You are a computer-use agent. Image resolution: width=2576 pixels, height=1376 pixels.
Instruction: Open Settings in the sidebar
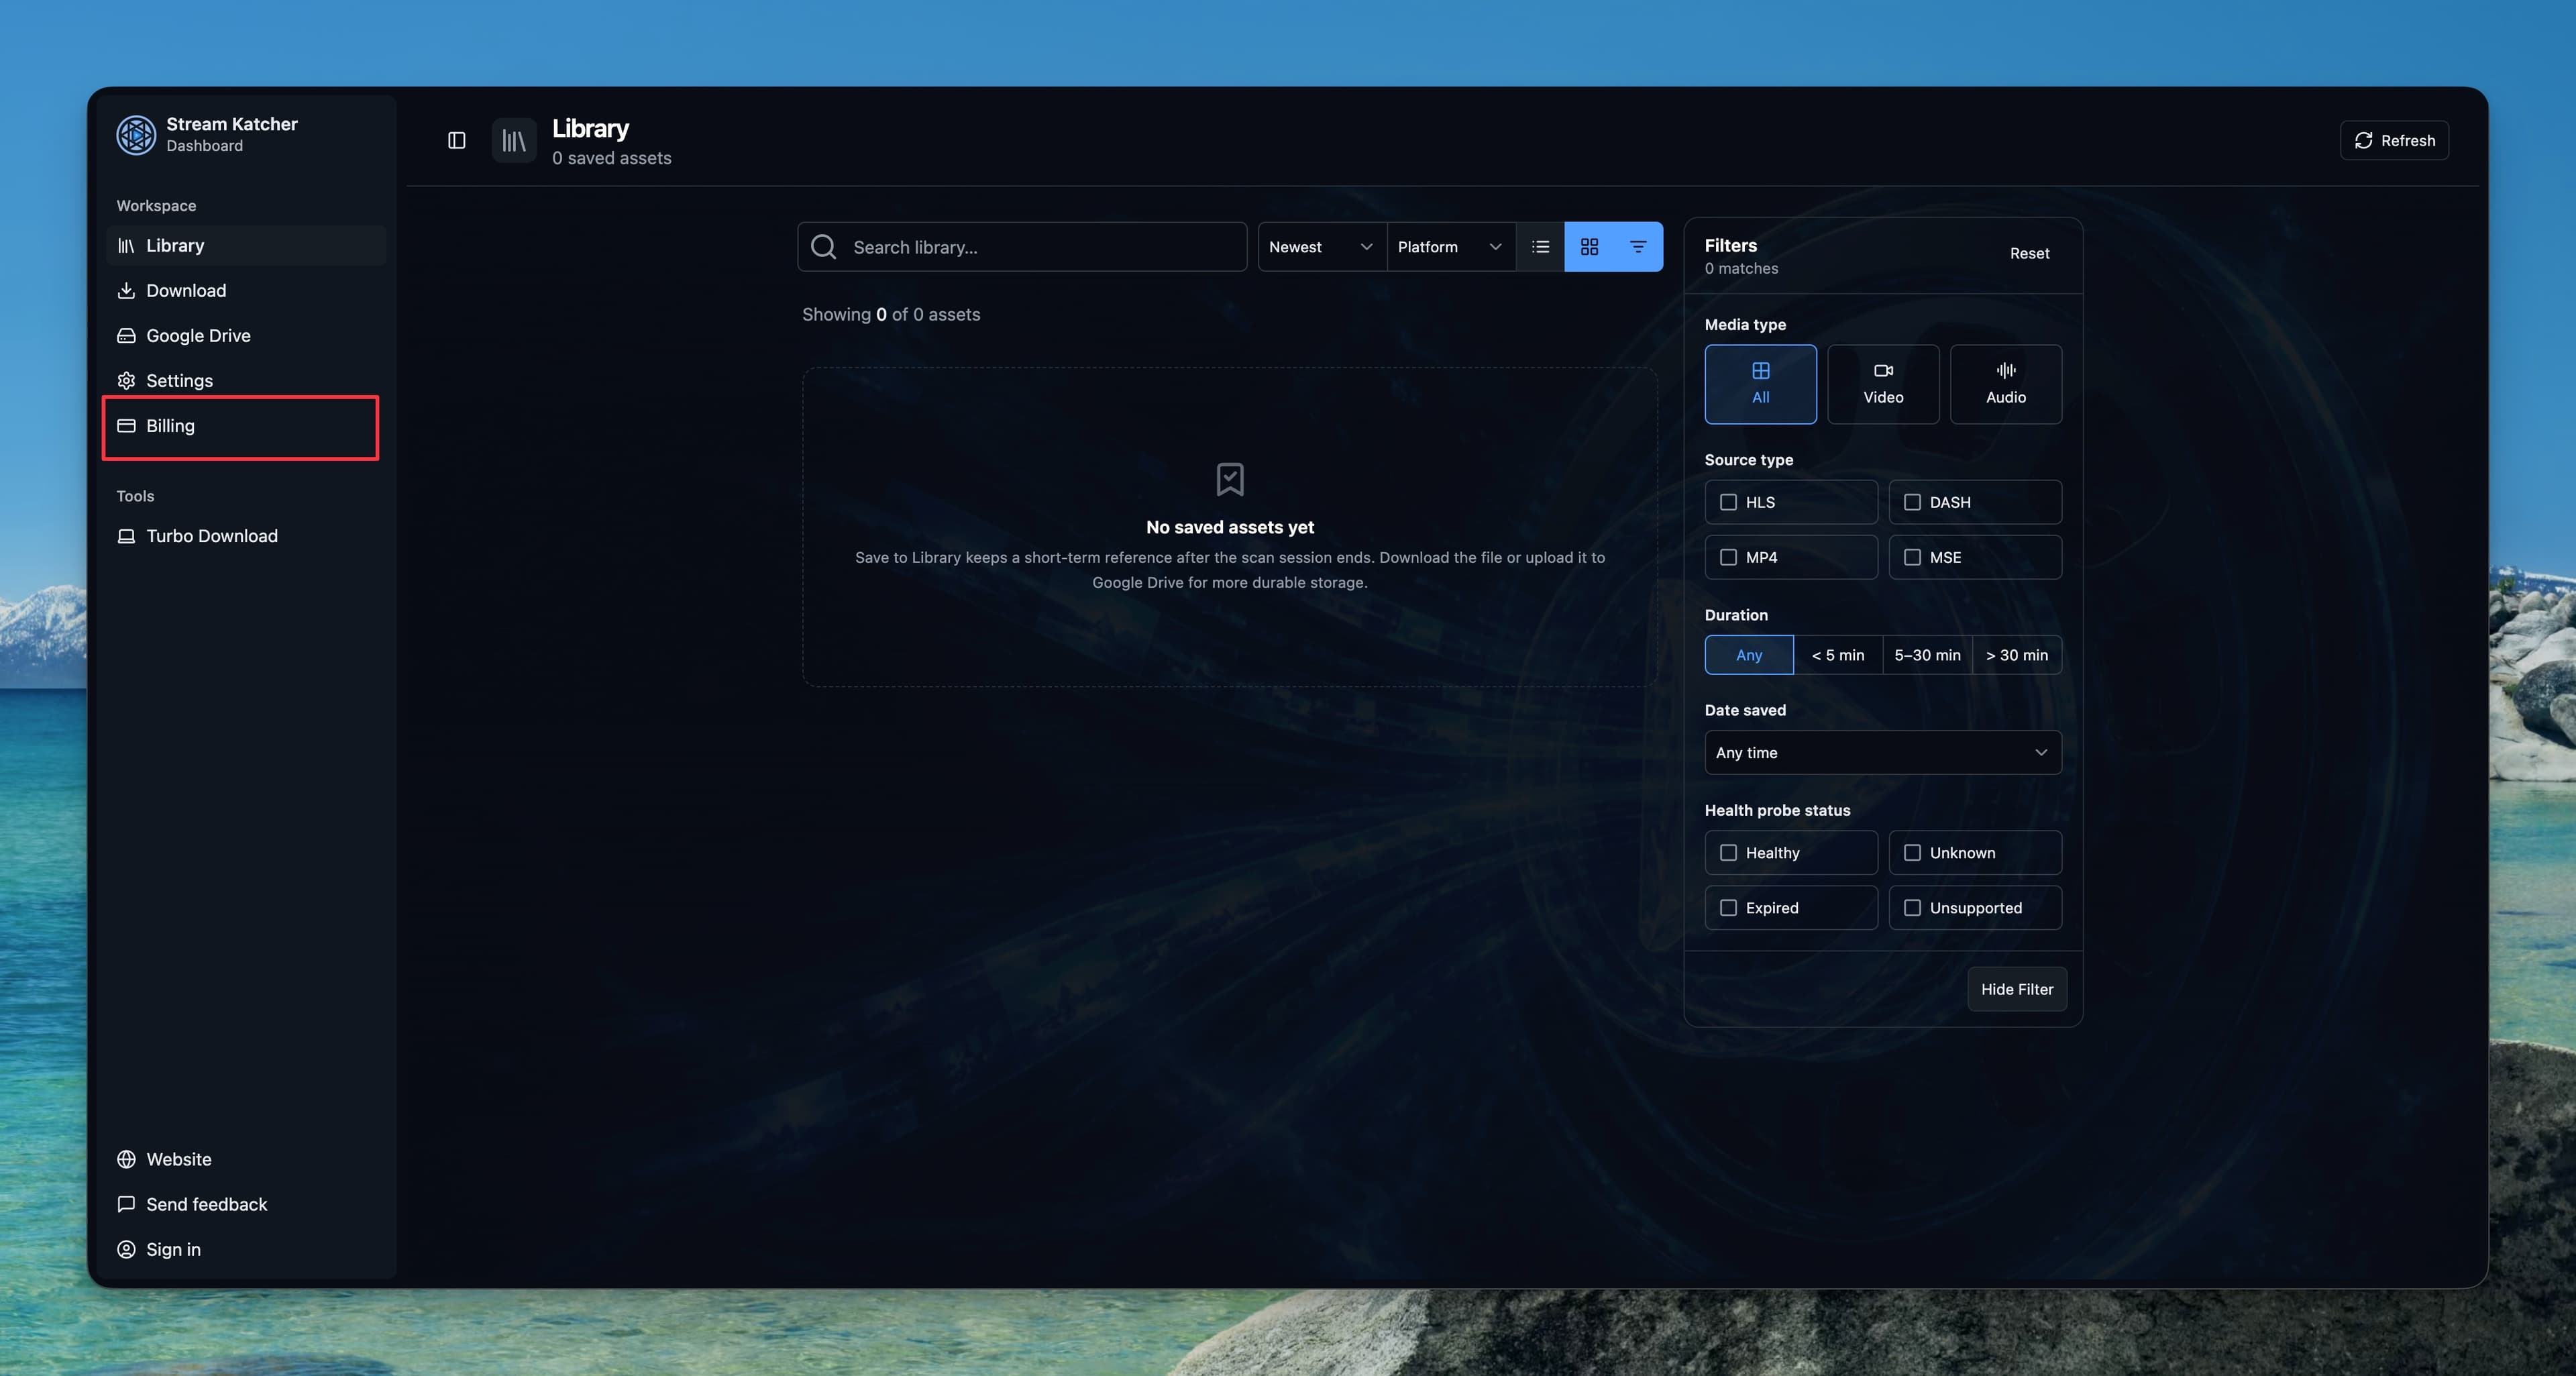click(246, 380)
